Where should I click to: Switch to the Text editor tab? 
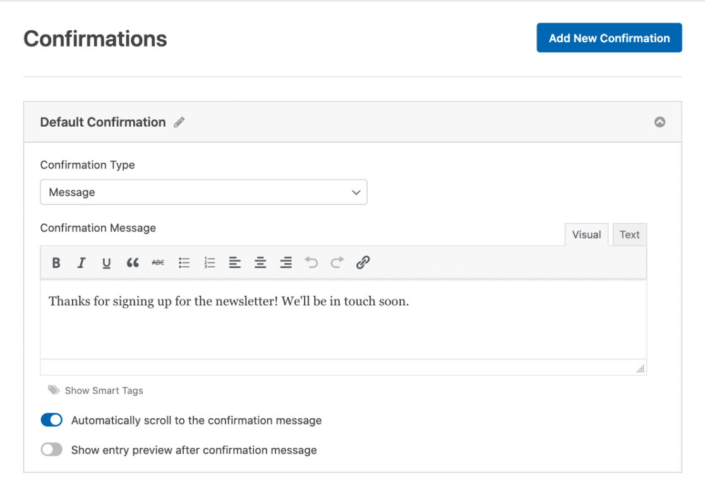pyautogui.click(x=629, y=234)
